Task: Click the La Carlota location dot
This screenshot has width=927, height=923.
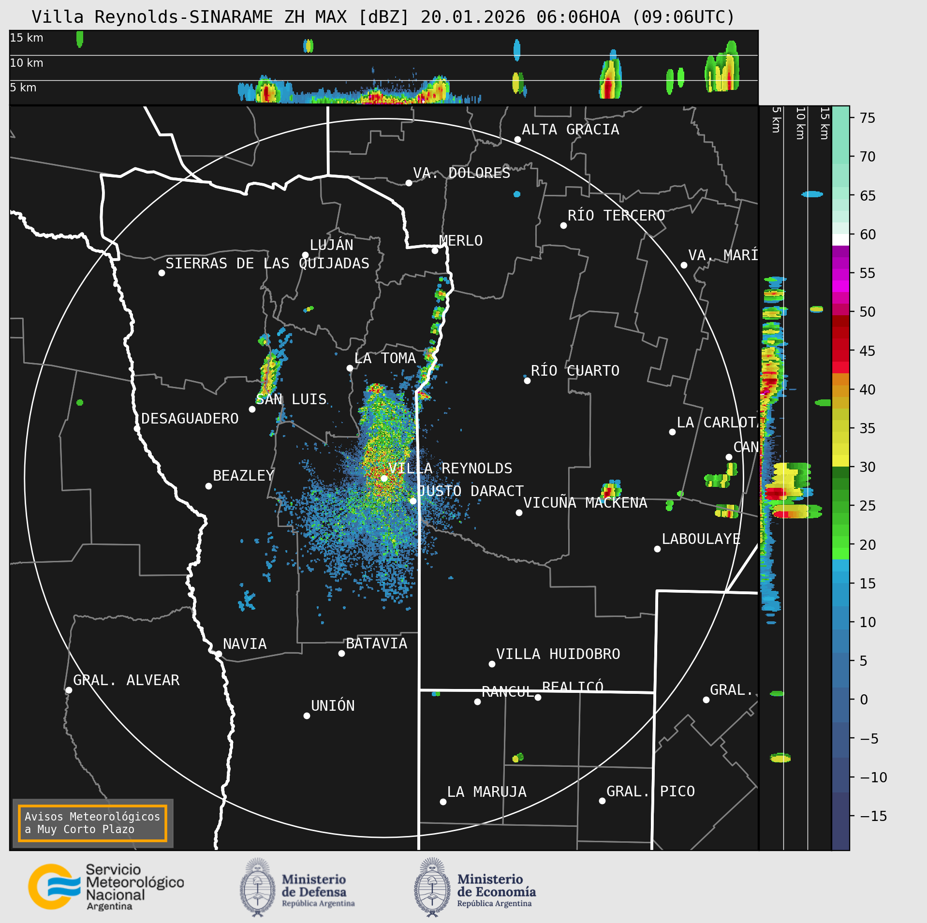Action: point(672,432)
